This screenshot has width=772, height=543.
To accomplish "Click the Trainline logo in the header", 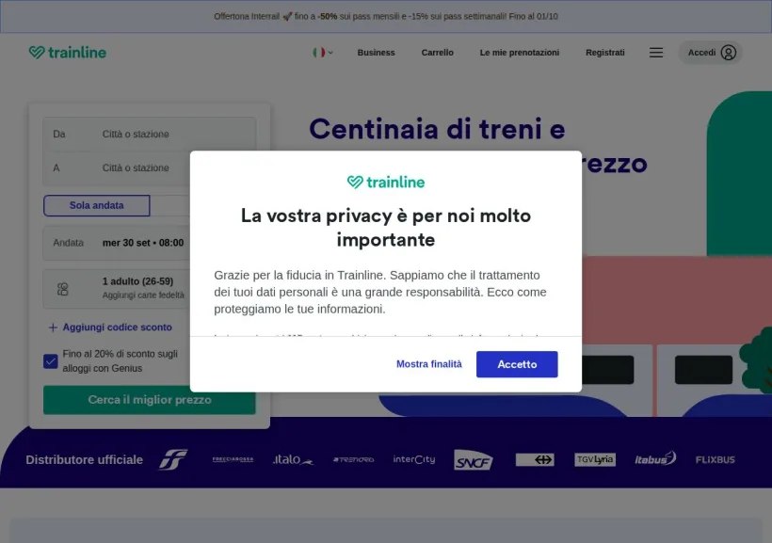I will coord(68,52).
